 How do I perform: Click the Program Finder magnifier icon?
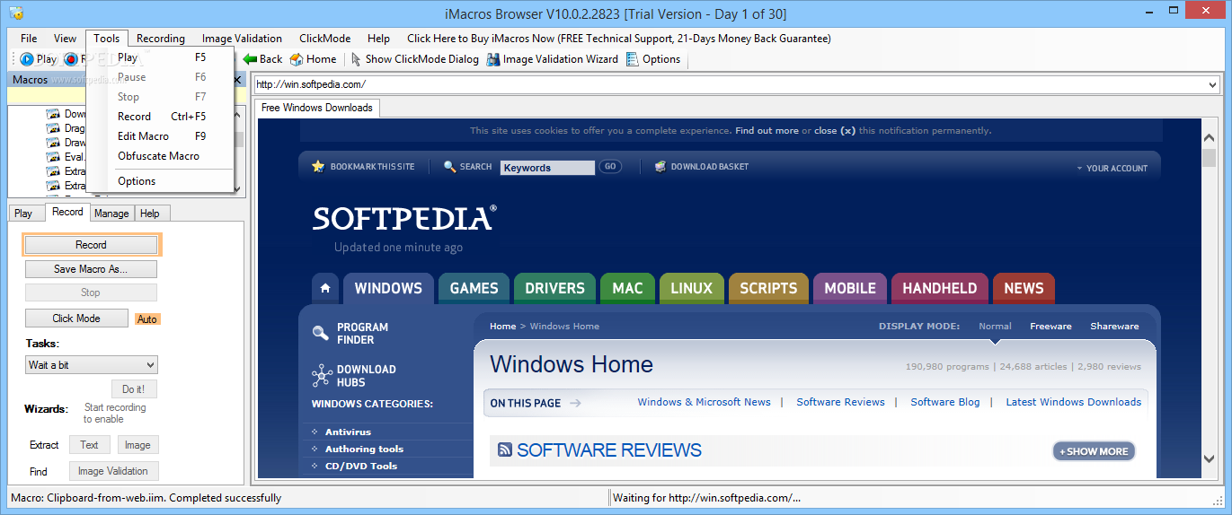click(x=320, y=334)
